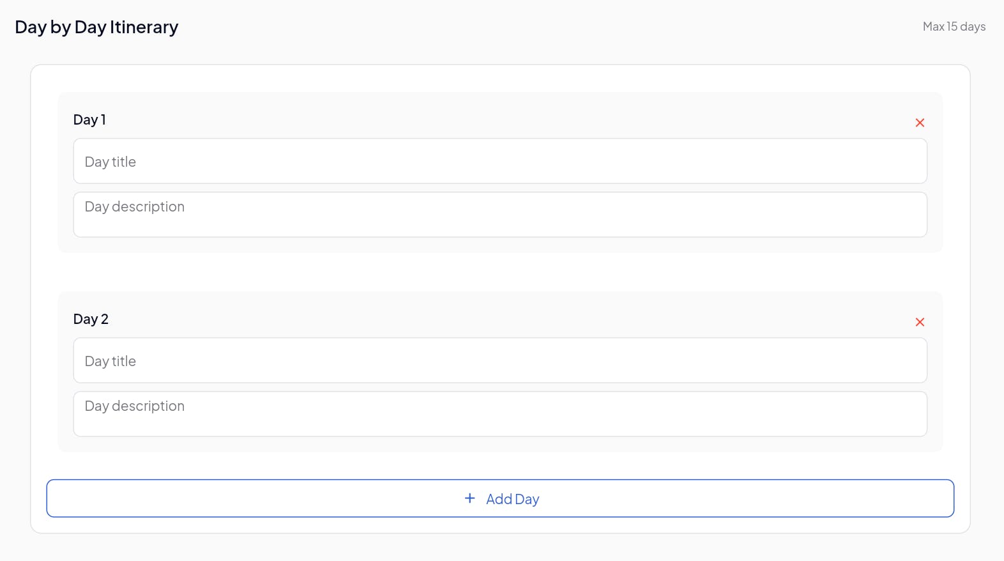Click the plus icon beside Add Day
This screenshot has width=1004, height=561.
coord(470,498)
